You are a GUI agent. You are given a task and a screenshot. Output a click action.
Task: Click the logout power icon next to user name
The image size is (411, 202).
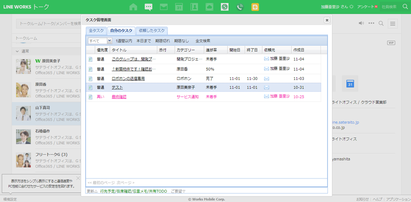pyautogui.click(x=351, y=7)
